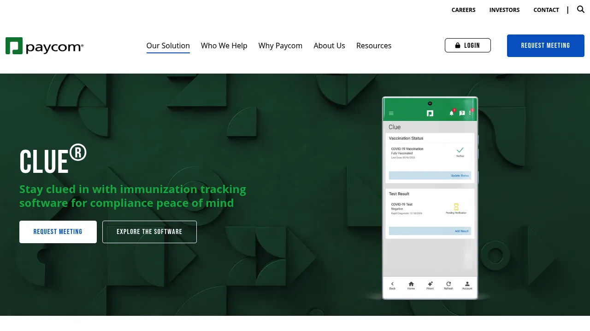This screenshot has width=590, height=331.
Task: Click the Vaccination Status card title
Action: (x=406, y=138)
